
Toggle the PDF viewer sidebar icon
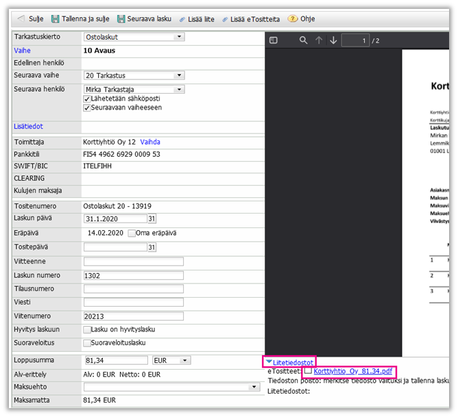(x=274, y=40)
